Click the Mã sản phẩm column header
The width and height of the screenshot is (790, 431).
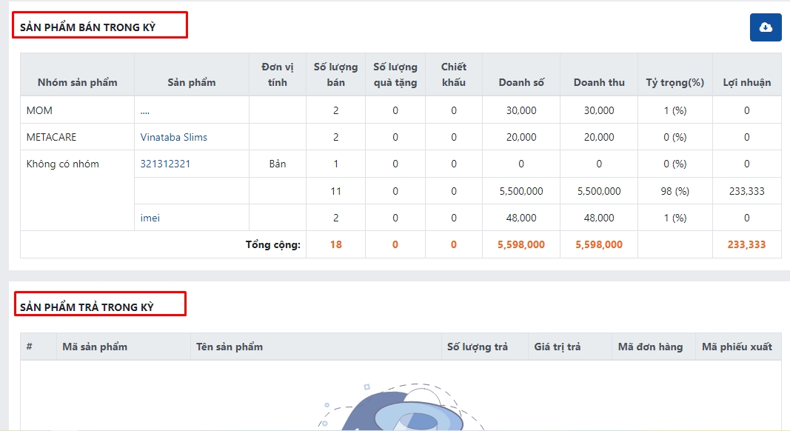(95, 347)
